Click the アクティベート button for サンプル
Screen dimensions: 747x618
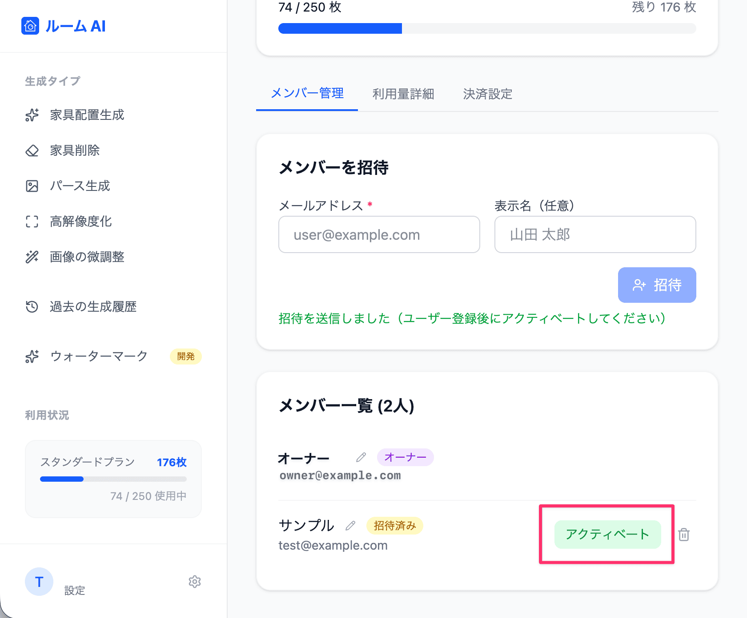point(607,535)
